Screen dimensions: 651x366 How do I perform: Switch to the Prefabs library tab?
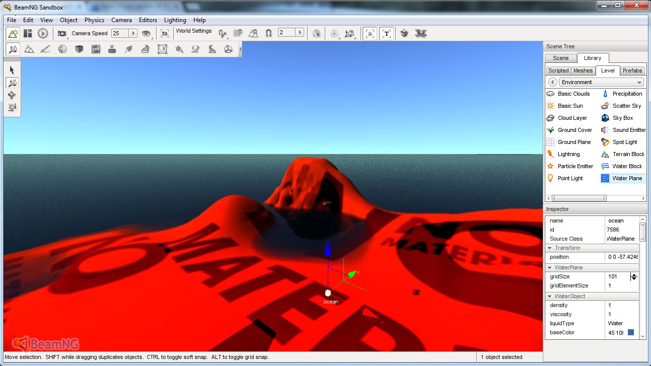[632, 71]
